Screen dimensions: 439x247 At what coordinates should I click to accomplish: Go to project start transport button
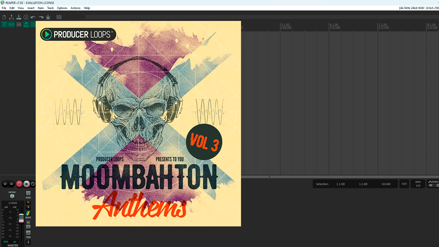[x=5, y=184]
